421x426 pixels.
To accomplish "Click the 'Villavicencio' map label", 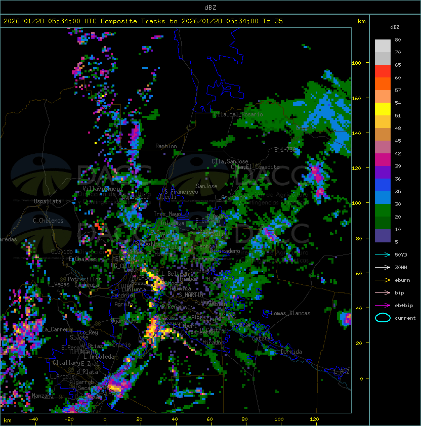I will [x=102, y=189].
